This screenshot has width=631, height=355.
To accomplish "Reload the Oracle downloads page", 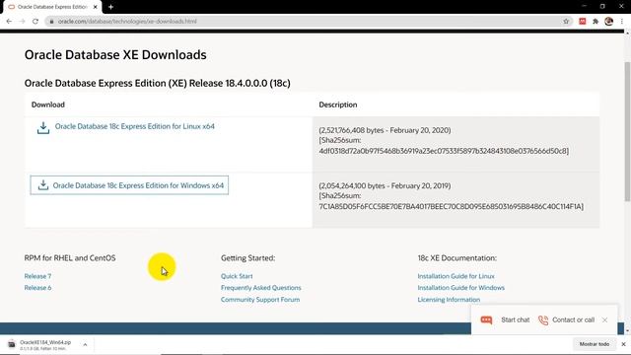I will (x=35, y=22).
